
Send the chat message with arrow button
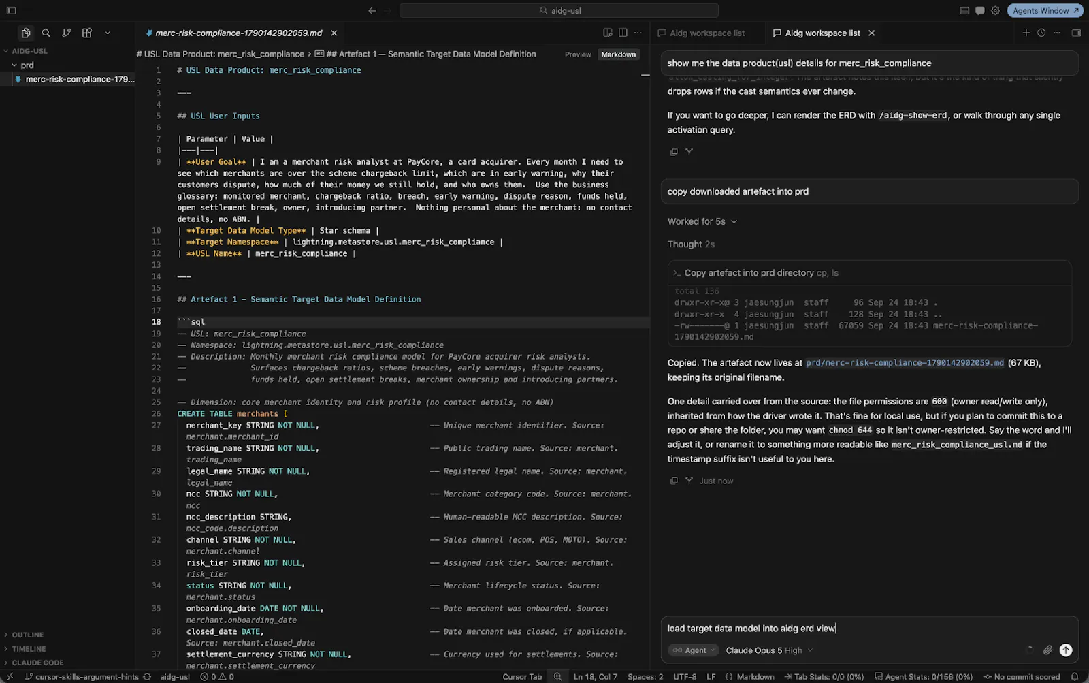tap(1066, 650)
